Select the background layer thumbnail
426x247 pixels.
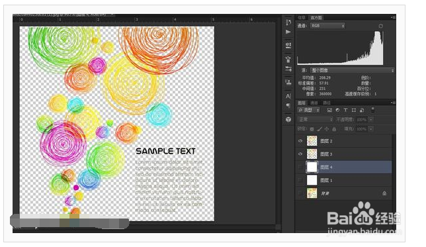312,193
